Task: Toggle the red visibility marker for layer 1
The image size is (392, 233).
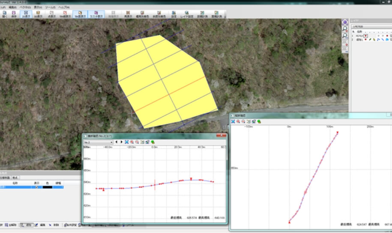Action: pos(365,36)
